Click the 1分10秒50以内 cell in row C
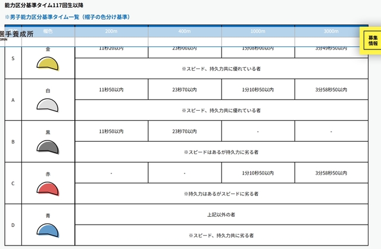381x249 pixels. point(257,173)
